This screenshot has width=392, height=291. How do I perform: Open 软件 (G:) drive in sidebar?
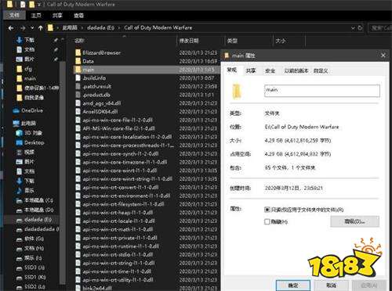(x=30, y=239)
